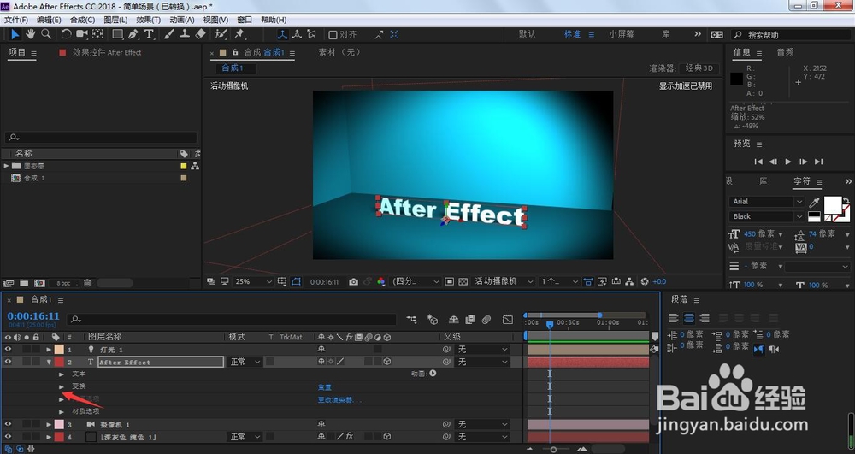This screenshot has height=454, width=855.
Task: Click the Motion Blur enable icon in timeline
Action: (486, 320)
